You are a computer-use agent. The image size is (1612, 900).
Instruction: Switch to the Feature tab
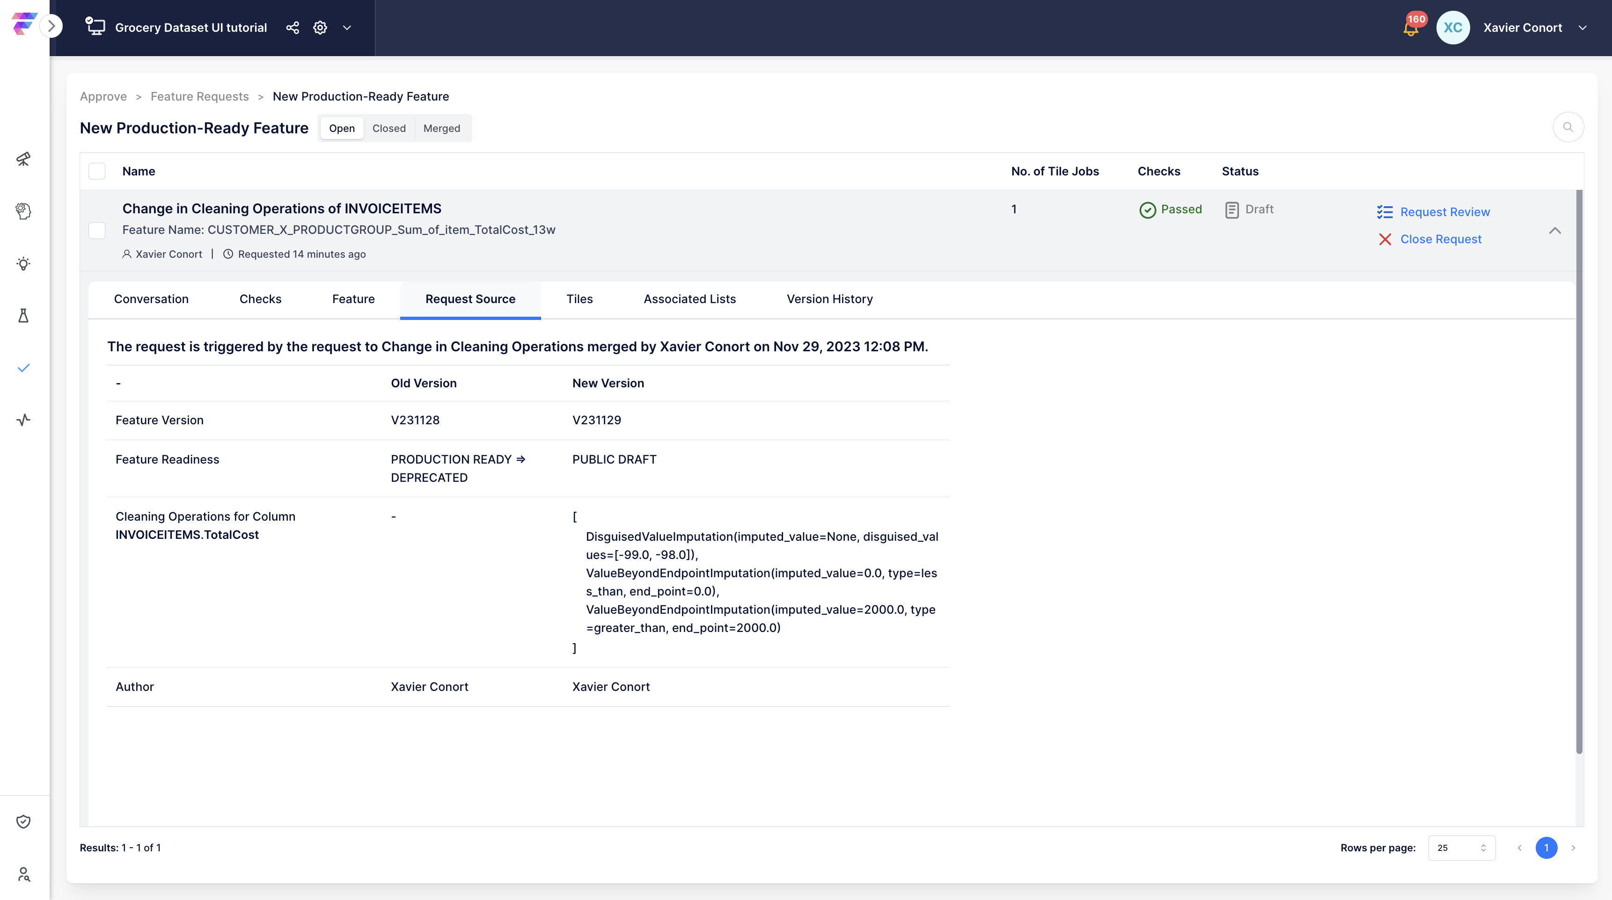353,299
